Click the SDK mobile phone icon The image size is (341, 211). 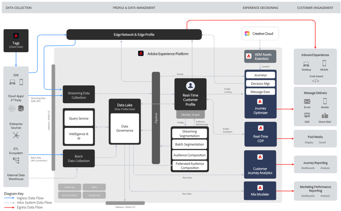[x=21, y=82]
